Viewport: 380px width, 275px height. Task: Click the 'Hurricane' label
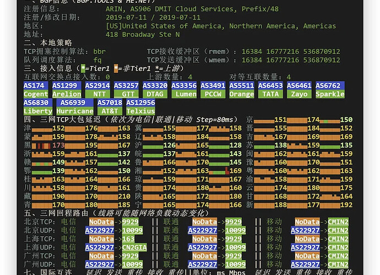tap(75, 111)
